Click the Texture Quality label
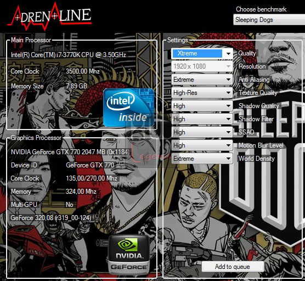This screenshot has height=281, width=305. pos(258,93)
